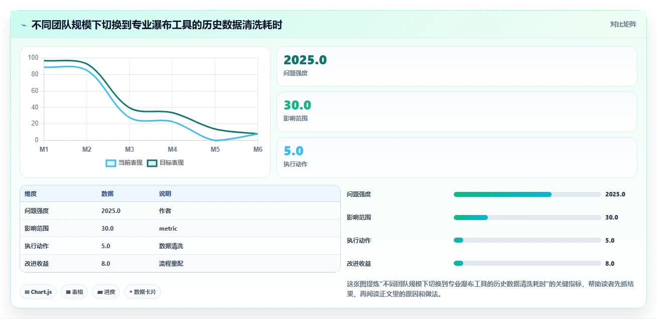Click the Chart.js tag chip
This screenshot has height=319, width=657.
pyautogui.click(x=38, y=292)
